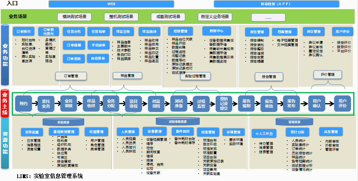The image size is (358, 181).
Task: Open the 数据中心 block
Action: click(216, 31)
